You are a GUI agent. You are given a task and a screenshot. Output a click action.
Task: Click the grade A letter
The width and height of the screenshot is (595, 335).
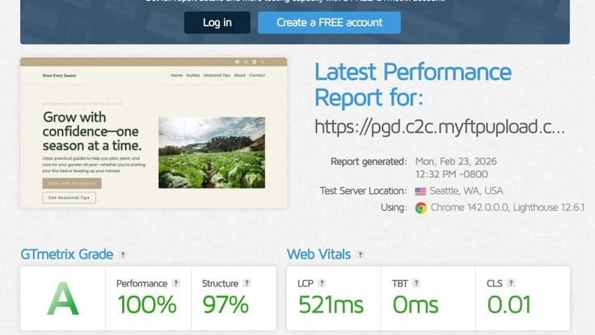coord(63,299)
